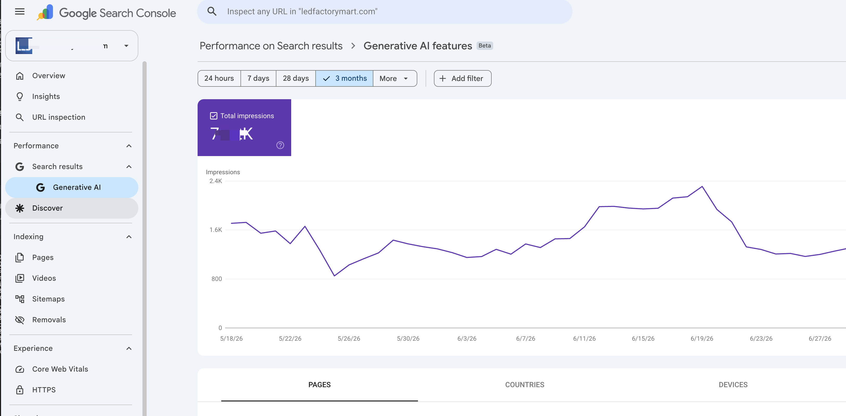The image size is (846, 416).
Task: Click the Google G icon beside Generative AI
Action: (40, 187)
